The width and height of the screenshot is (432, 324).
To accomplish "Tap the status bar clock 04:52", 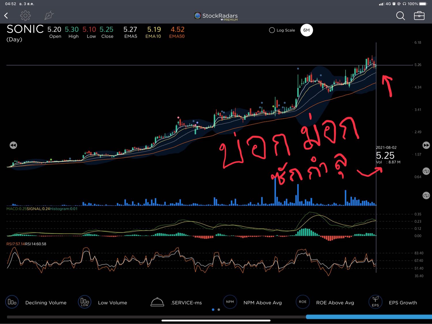I will click(x=11, y=4).
